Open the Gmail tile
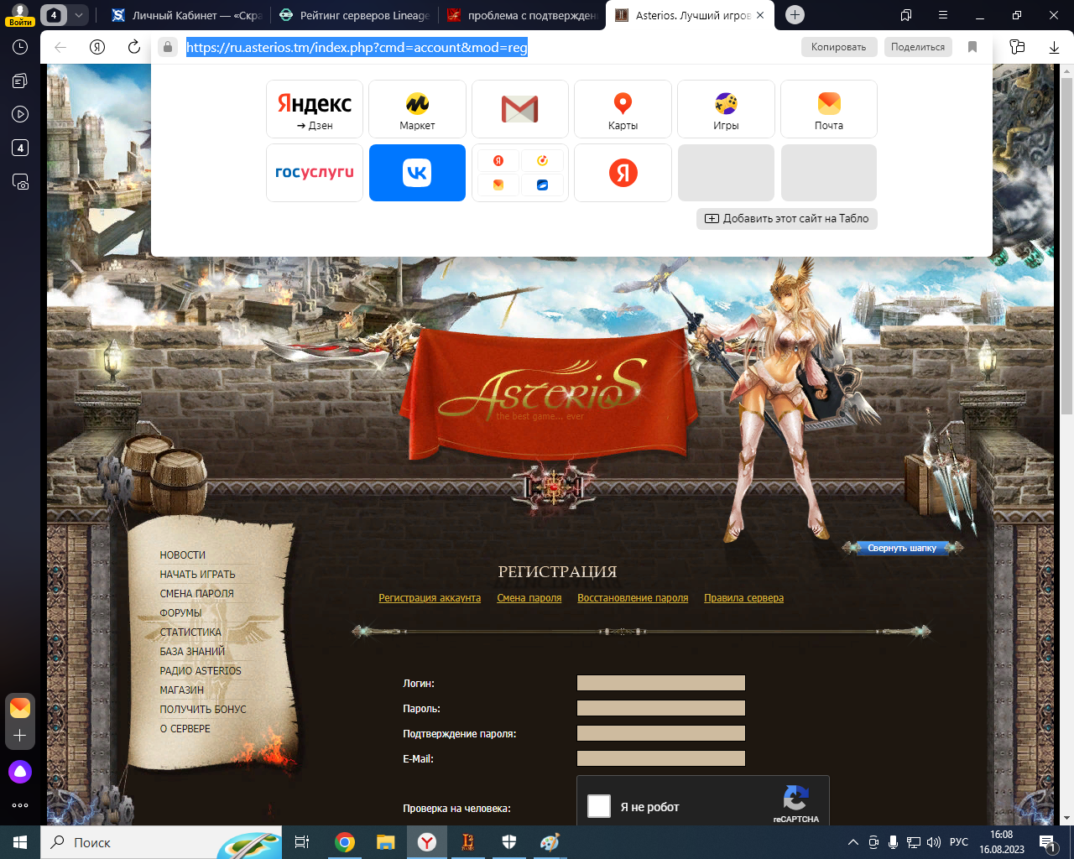This screenshot has width=1074, height=859. tap(520, 109)
